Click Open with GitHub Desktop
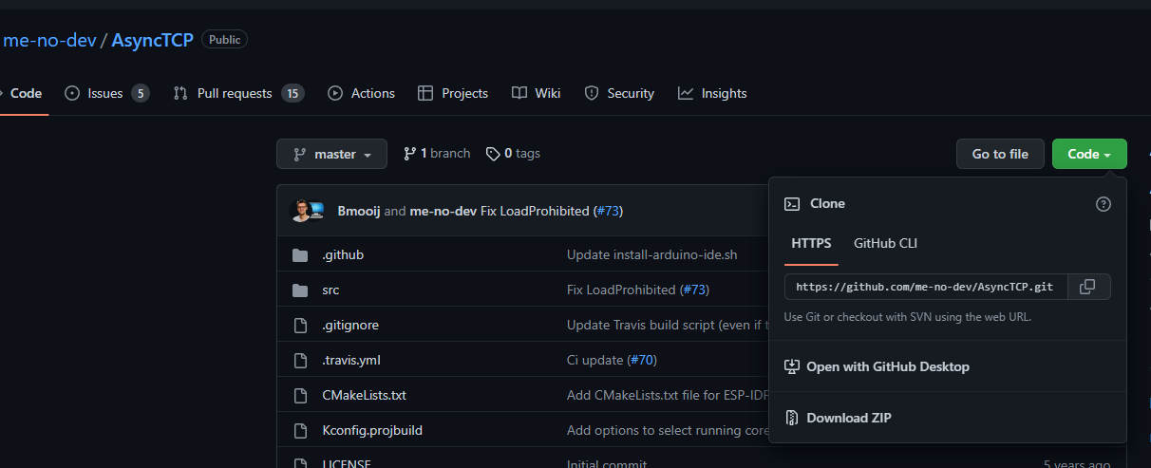This screenshot has height=468, width=1151. tap(888, 366)
